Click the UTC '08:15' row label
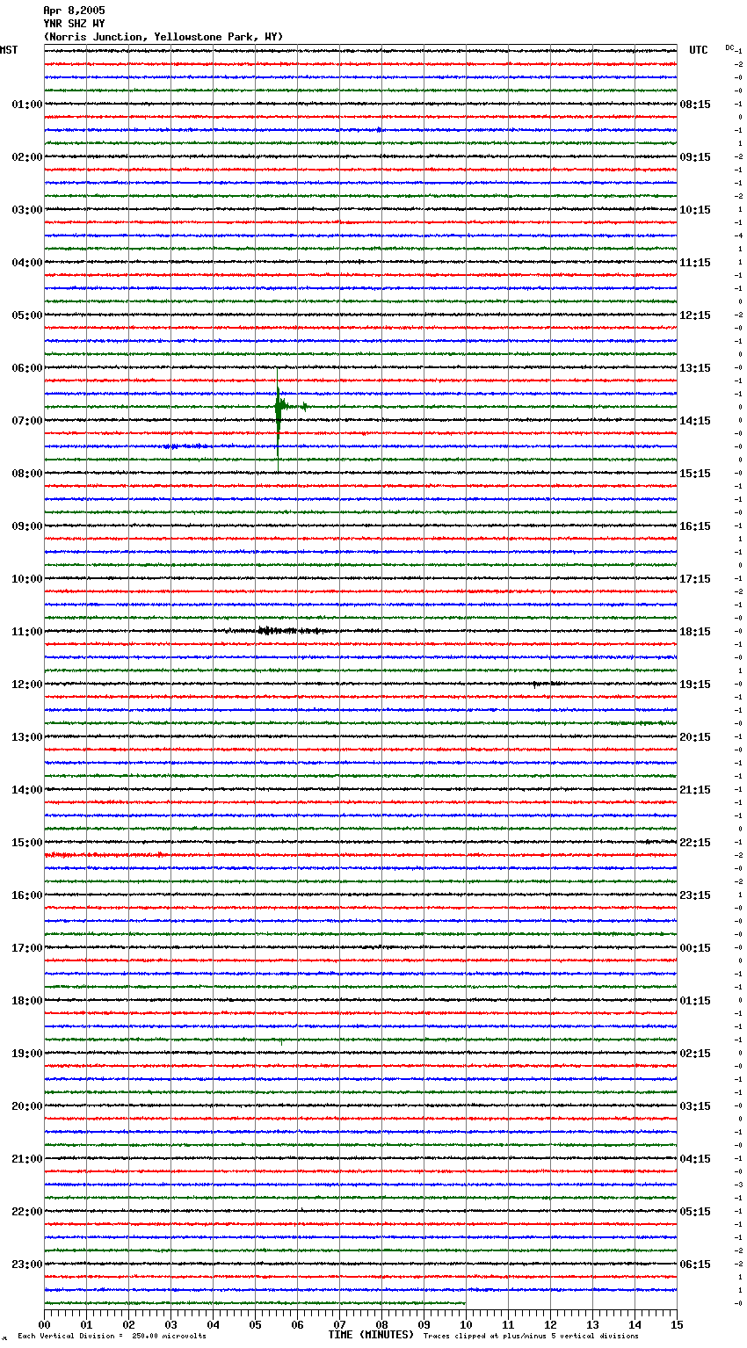The image size is (747, 1348). (695, 105)
